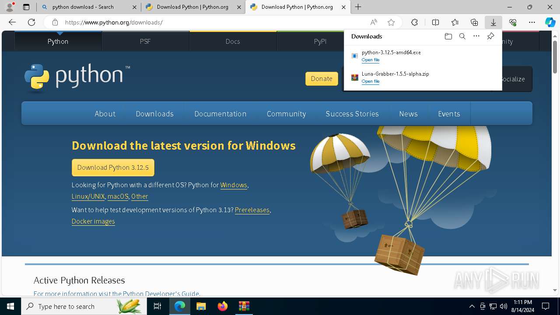Click the taskbar search box
The height and width of the screenshot is (315, 560).
coord(84,306)
